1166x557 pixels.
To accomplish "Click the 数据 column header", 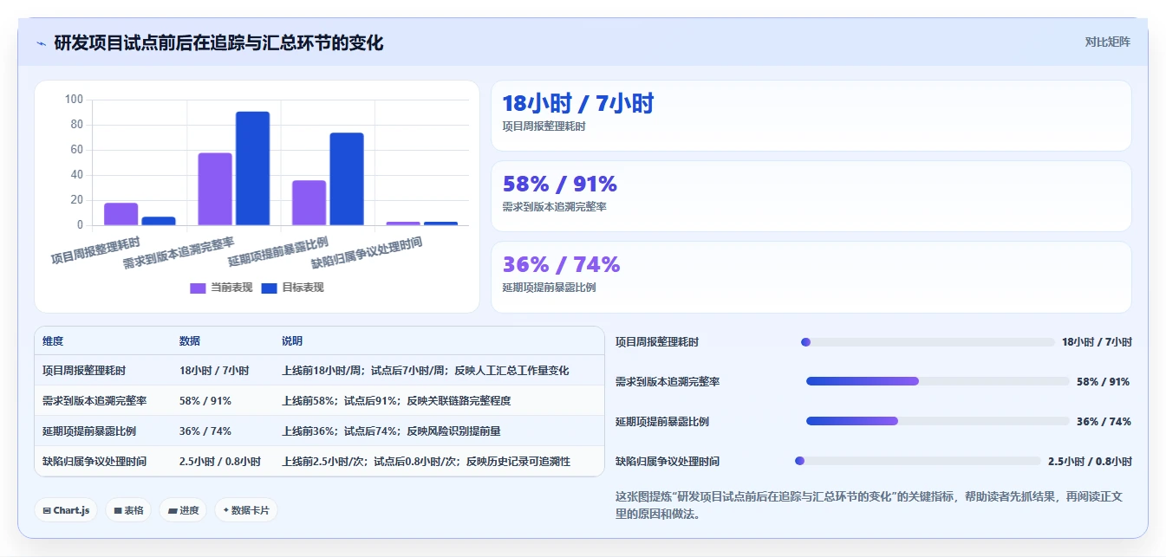I will tap(190, 341).
